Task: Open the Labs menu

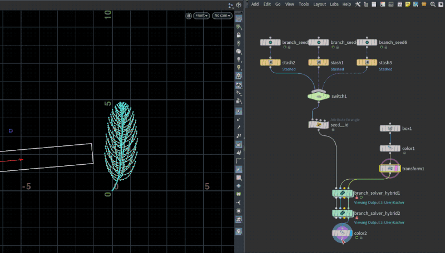Action: pyautogui.click(x=334, y=4)
